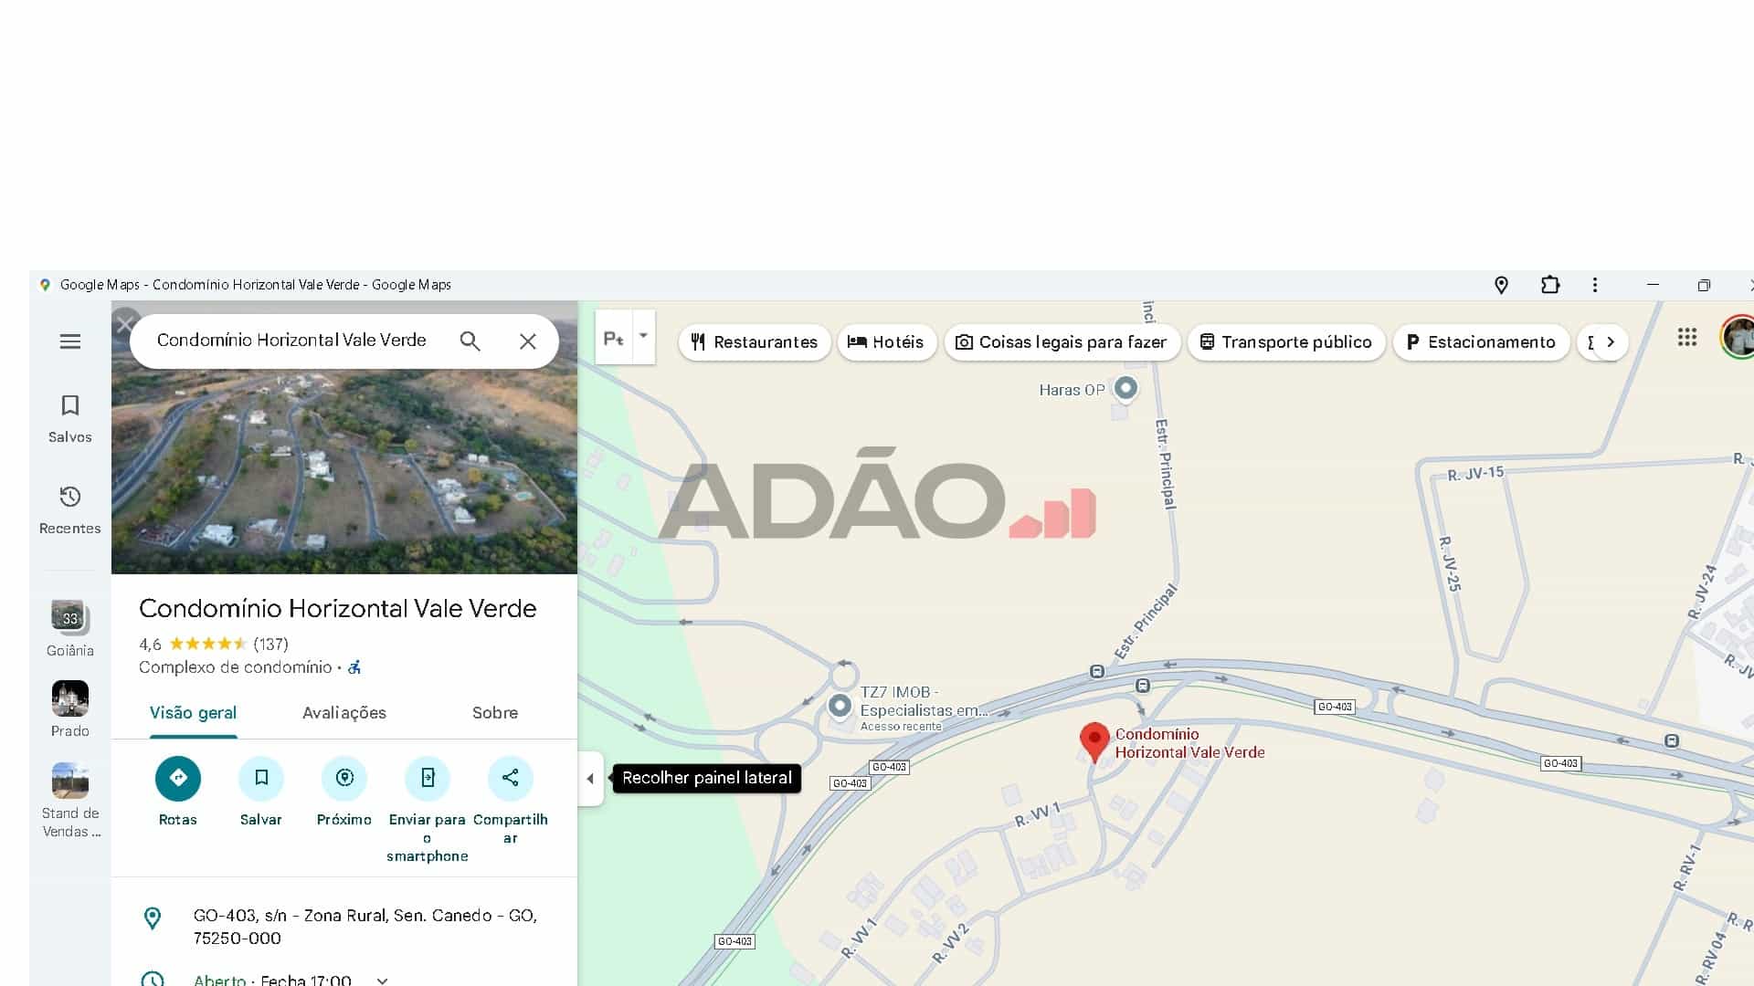The width and height of the screenshot is (1754, 986).
Task: Open the Pt tool dropdown arrow
Action: click(643, 336)
